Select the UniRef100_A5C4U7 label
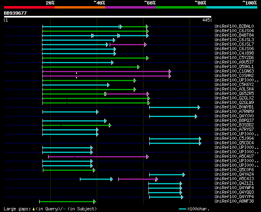The image size is (261, 212). [x=234, y=157]
